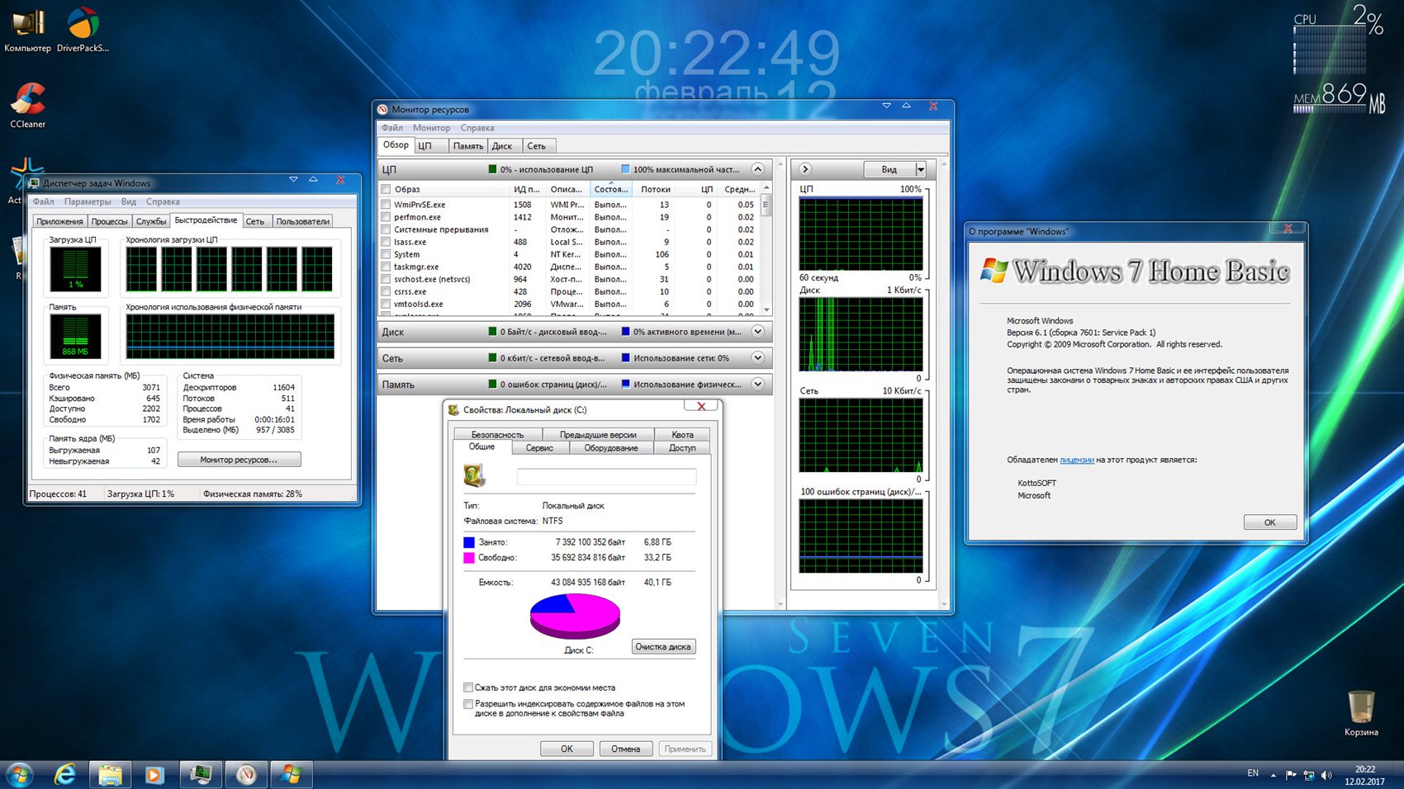1404x789 pixels.
Task: Click the Очистка диска button
Action: (663, 647)
